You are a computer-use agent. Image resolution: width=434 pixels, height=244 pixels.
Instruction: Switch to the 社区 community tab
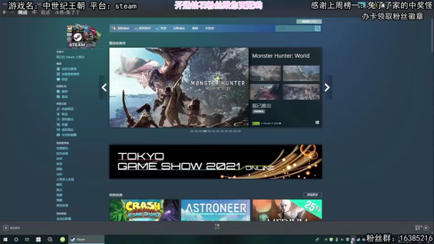click(46, 12)
